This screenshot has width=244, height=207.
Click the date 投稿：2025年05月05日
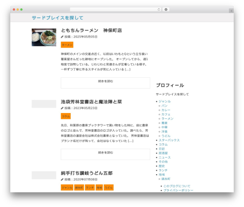point(81,37)
